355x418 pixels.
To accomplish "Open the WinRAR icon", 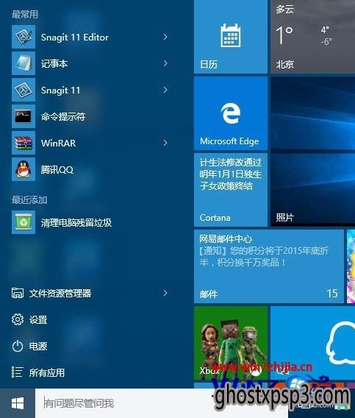I will tap(24, 143).
